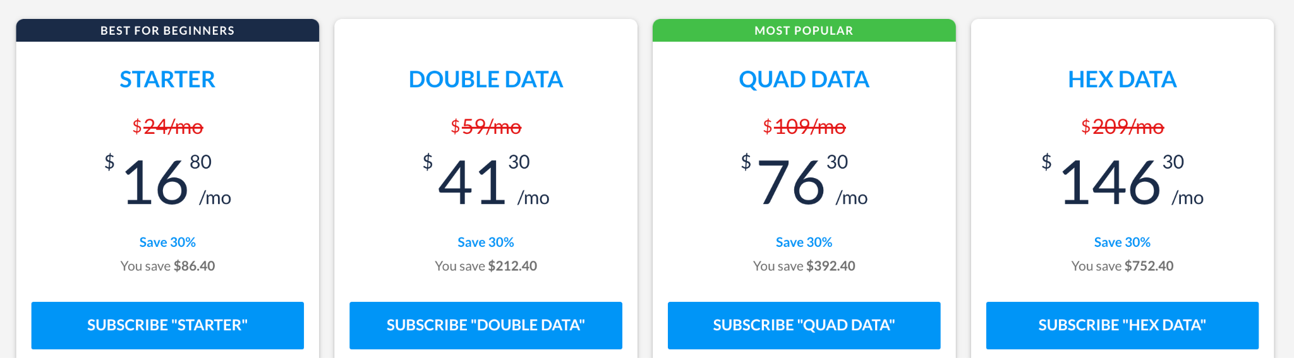Select the STARTER plan title
The width and height of the screenshot is (1294, 358).
click(167, 80)
